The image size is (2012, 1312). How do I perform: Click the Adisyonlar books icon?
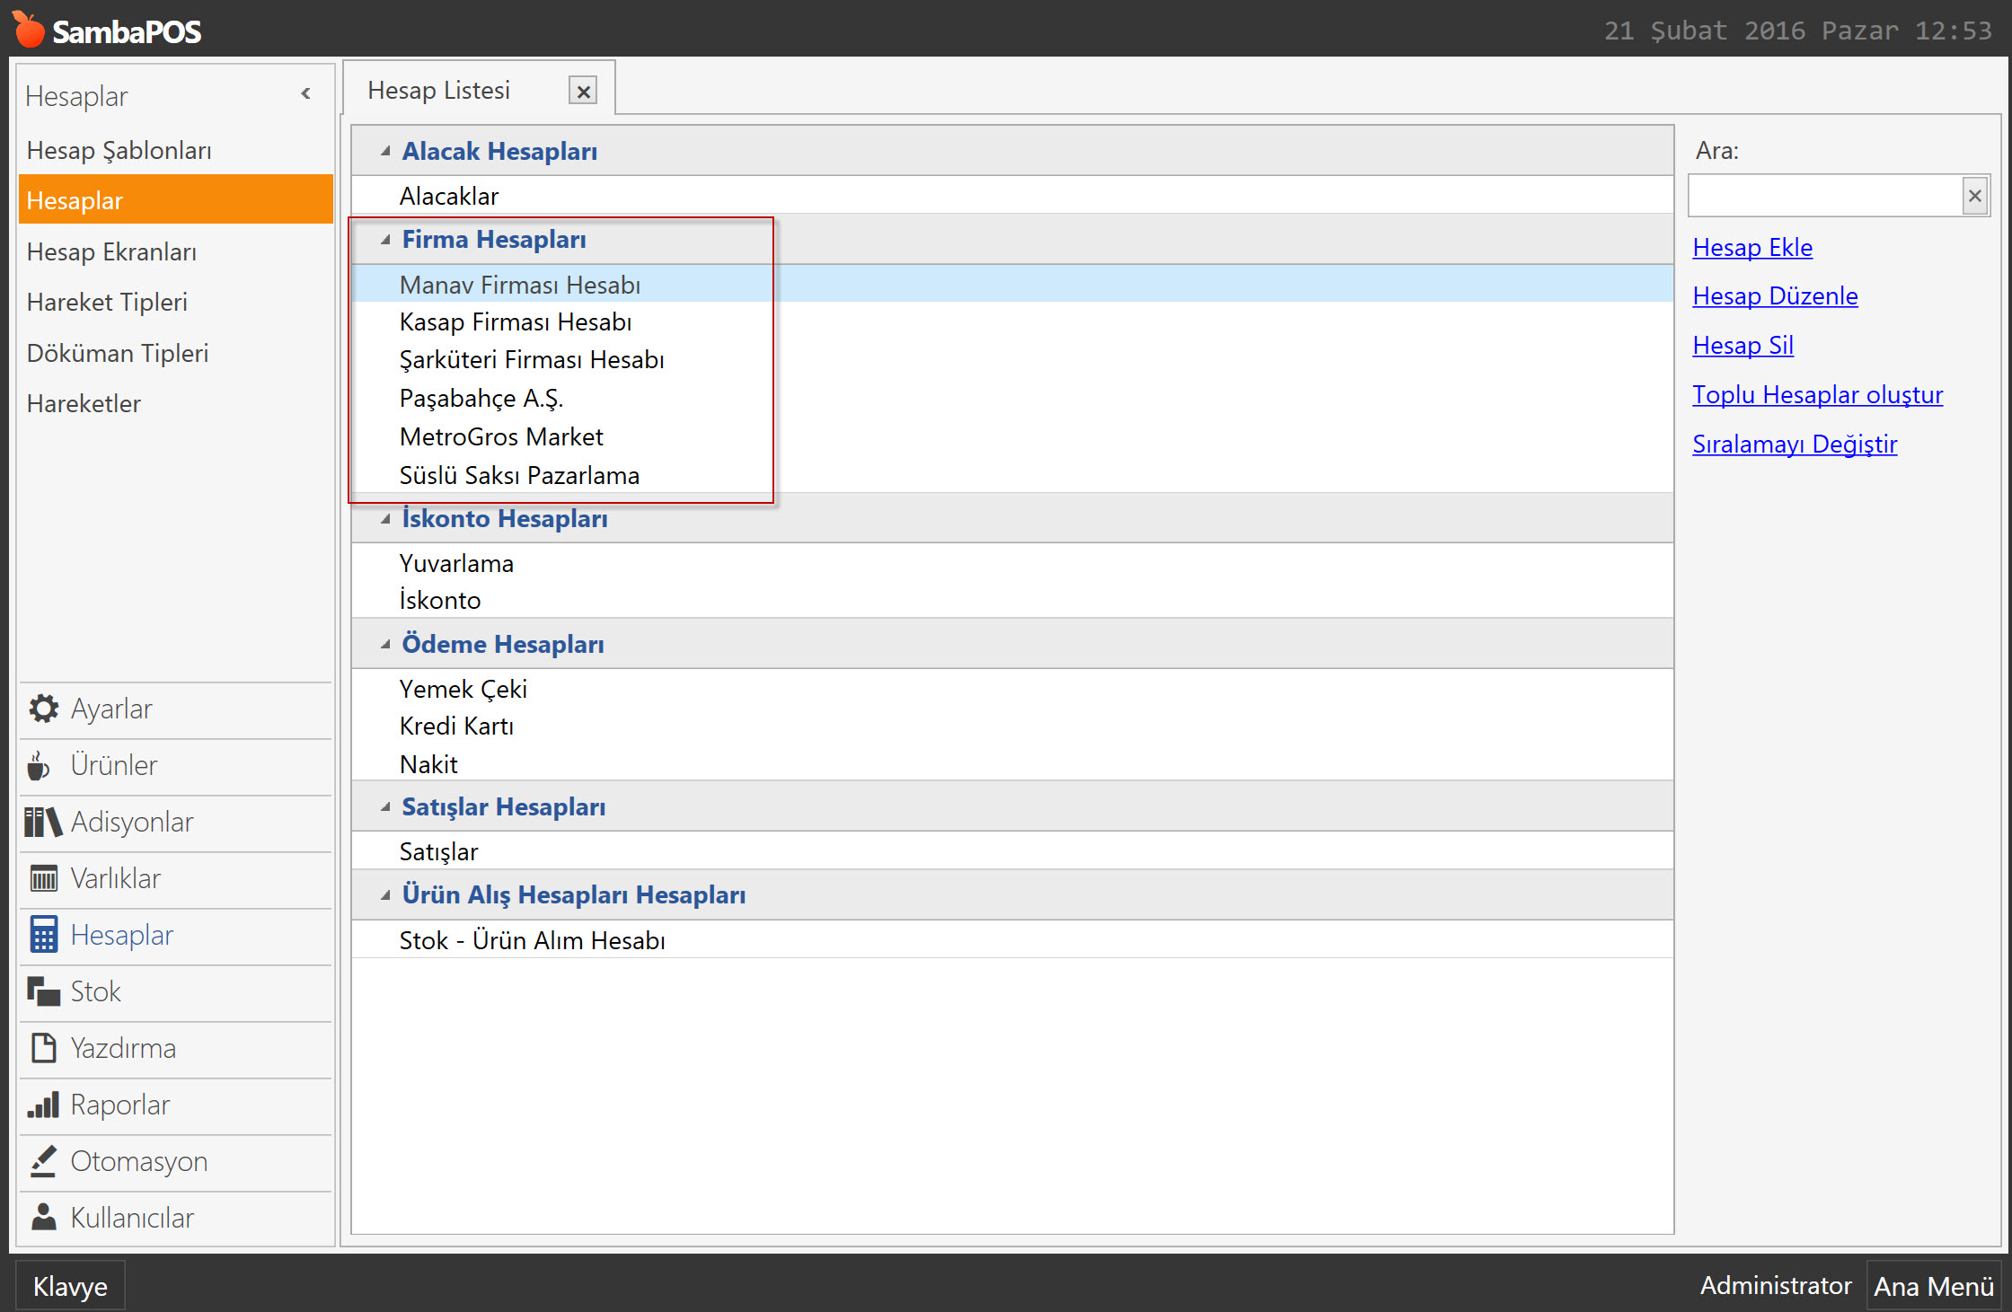(x=43, y=823)
